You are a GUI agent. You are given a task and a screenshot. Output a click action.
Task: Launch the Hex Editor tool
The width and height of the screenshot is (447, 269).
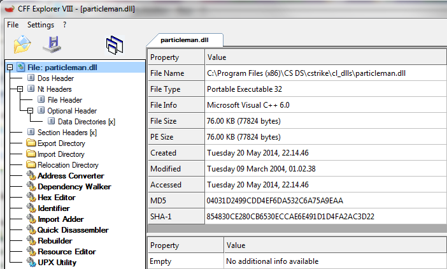57,198
